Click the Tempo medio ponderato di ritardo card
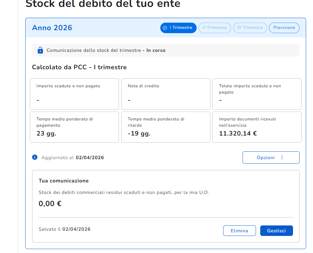The width and height of the screenshot is (313, 253). point(166,127)
